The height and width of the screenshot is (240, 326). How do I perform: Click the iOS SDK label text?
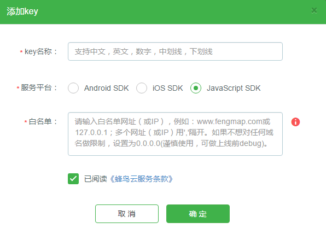coord(168,88)
